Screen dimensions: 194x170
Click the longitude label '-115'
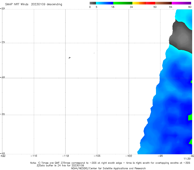coord(34,156)
